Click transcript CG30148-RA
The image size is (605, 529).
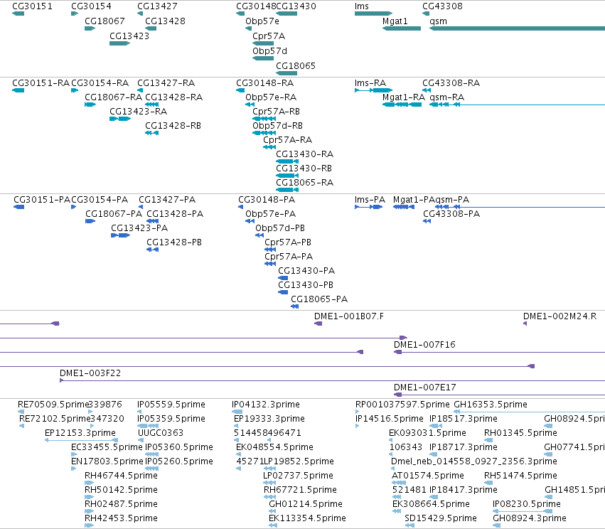point(240,90)
